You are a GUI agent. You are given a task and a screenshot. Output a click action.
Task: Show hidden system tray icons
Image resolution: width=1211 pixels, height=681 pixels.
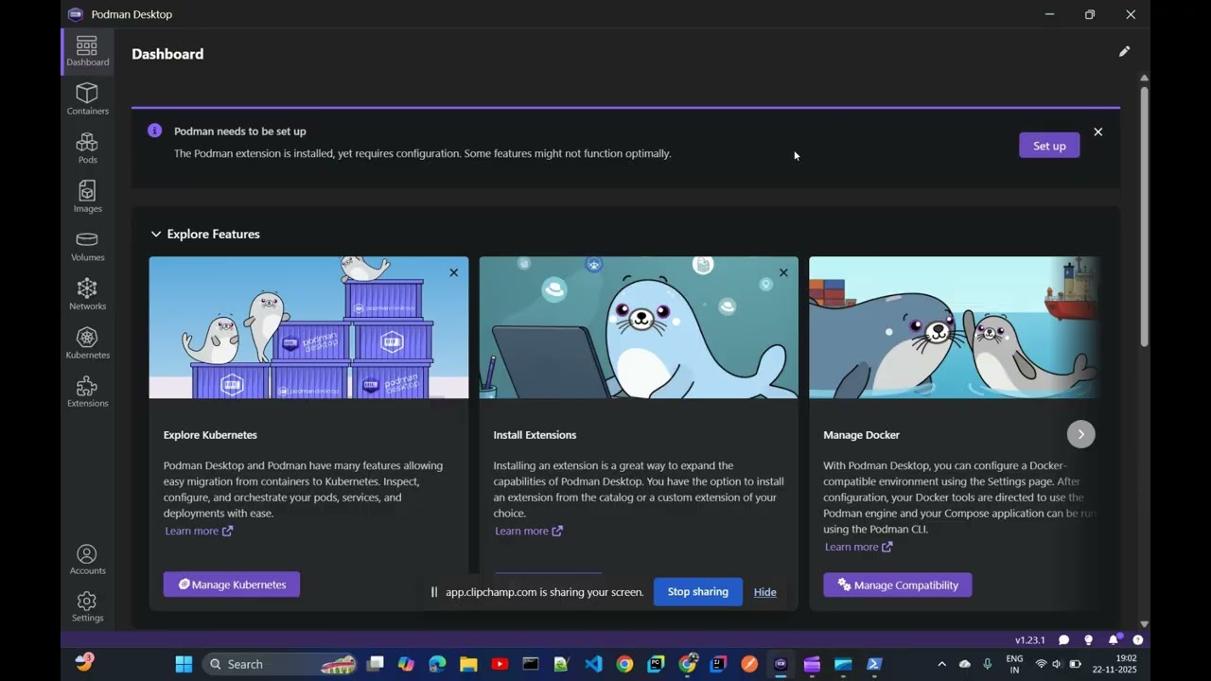tap(941, 664)
